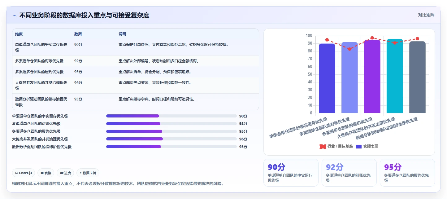Click the 对比矩阵 label in the header
Screen dimensions: 447x199
tap(426, 15)
